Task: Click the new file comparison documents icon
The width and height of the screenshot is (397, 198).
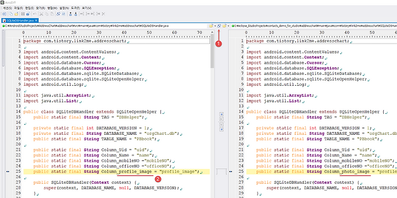Action: [x=11, y=14]
